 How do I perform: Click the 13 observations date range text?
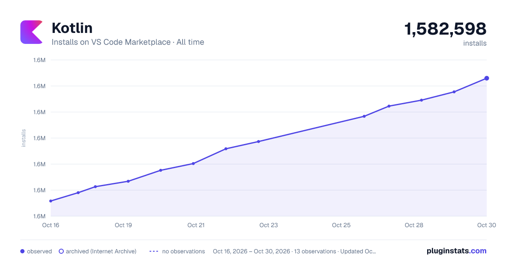[x=294, y=251]
